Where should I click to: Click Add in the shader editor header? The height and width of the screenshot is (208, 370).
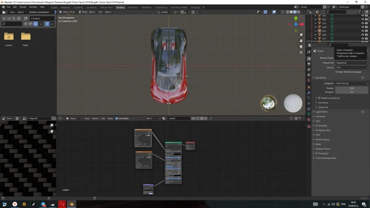coord(103,118)
